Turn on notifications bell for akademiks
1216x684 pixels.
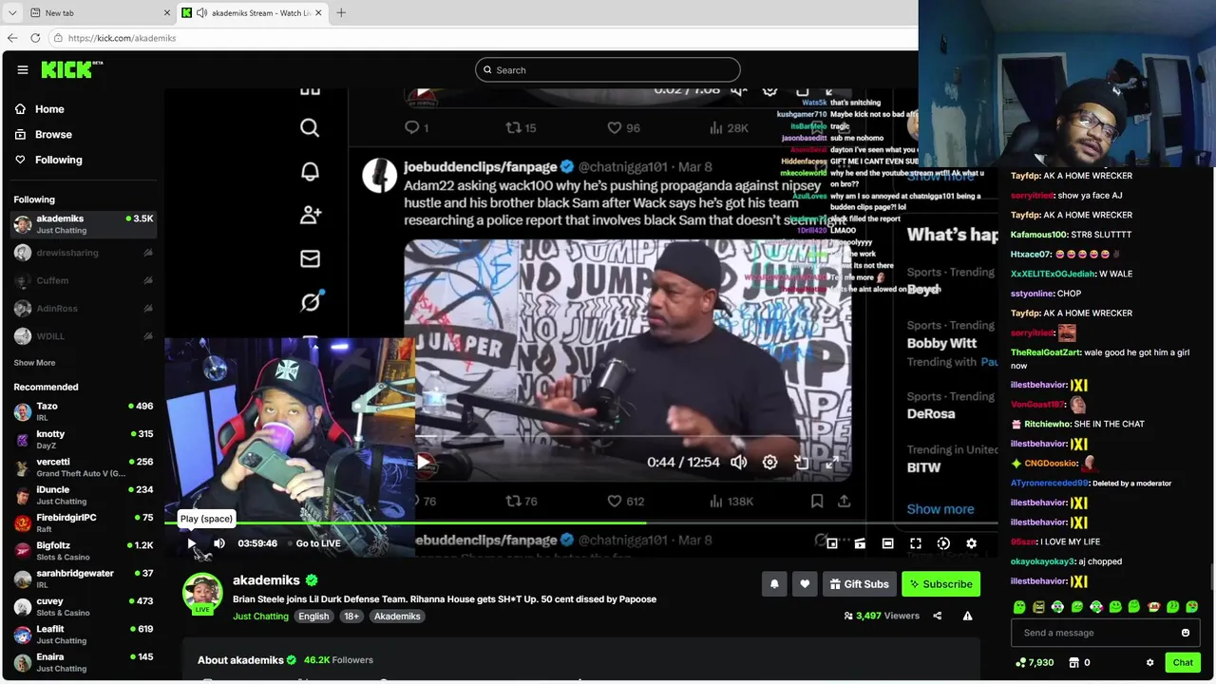click(x=774, y=584)
